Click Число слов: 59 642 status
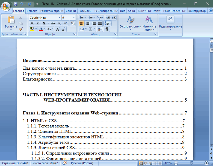Screen dimensions: 213x166 point(45,163)
